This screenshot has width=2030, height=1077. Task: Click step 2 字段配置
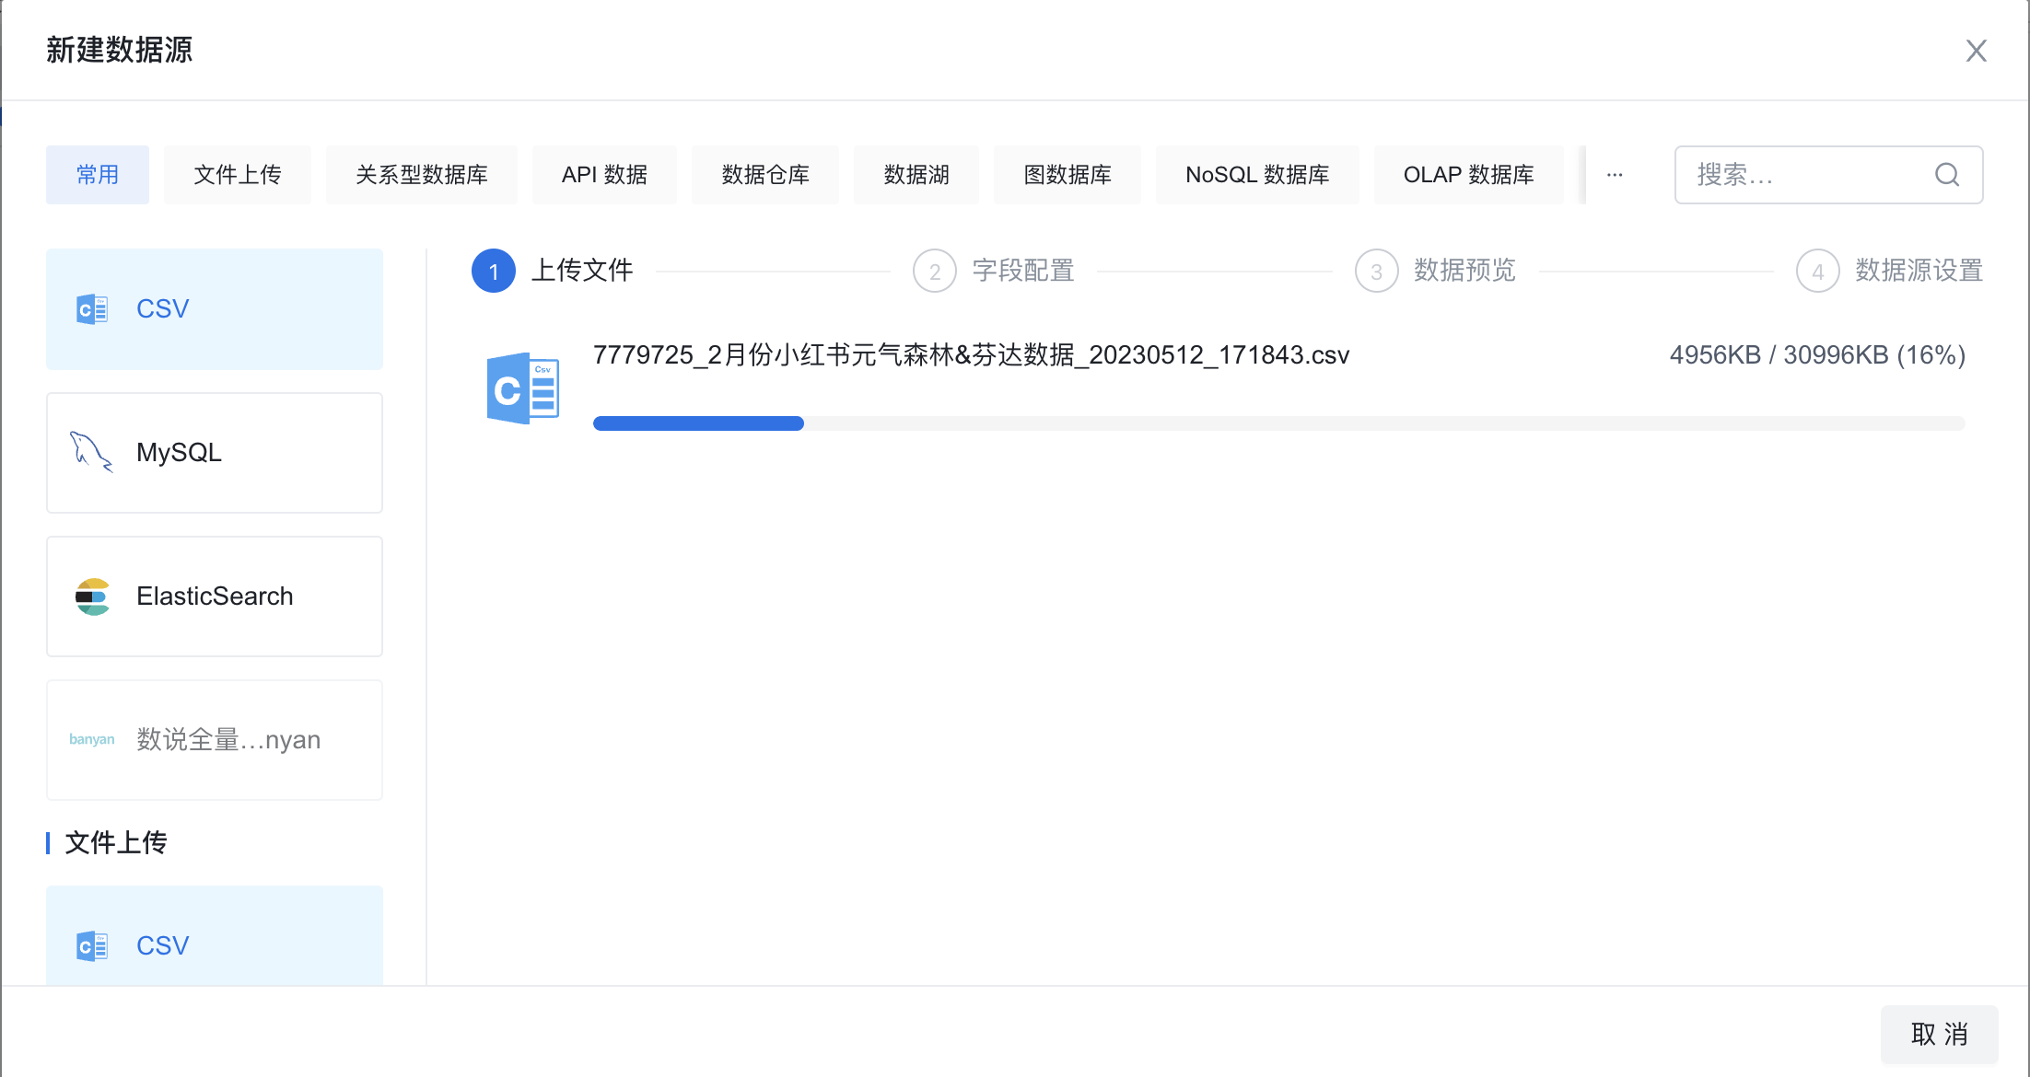pyautogui.click(x=994, y=272)
